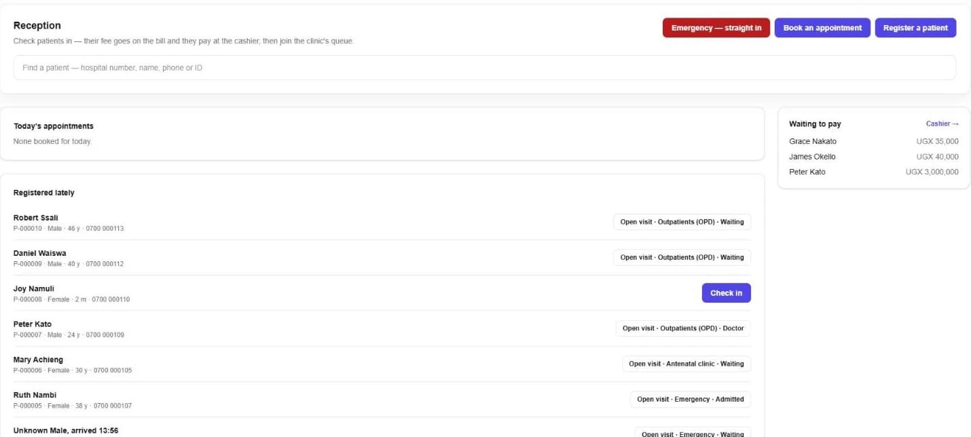Open Ruth Nambi's Emergency Admitted visit
Image resolution: width=971 pixels, height=437 pixels.
pos(691,399)
